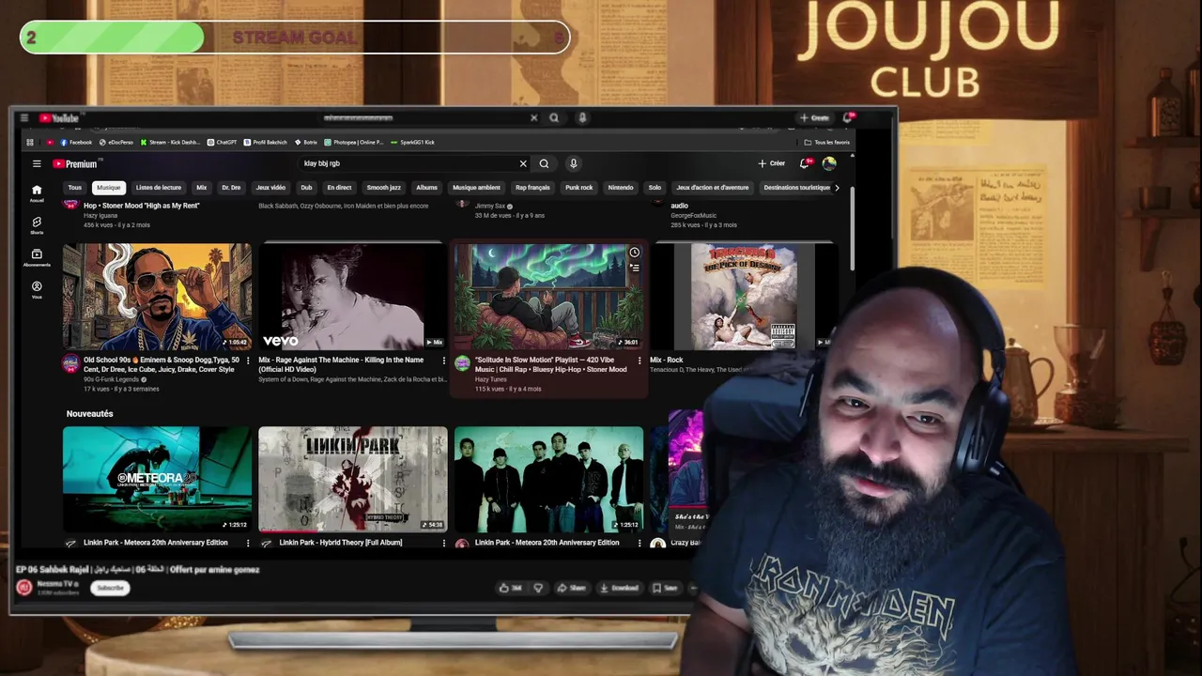
Task: Open the YouTube guide hamburger menu beside Premium logo
Action: [x=37, y=163]
